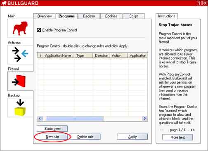Open the Antivirus arrows icon section
This screenshot has height=151, width=208.
[20, 55]
